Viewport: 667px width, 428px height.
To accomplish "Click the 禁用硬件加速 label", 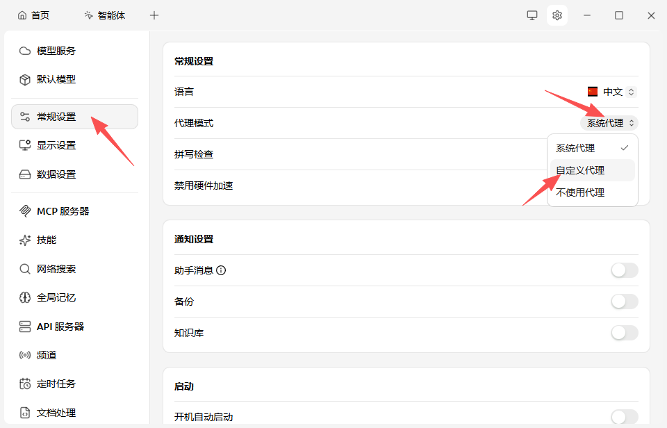I will coord(204,186).
